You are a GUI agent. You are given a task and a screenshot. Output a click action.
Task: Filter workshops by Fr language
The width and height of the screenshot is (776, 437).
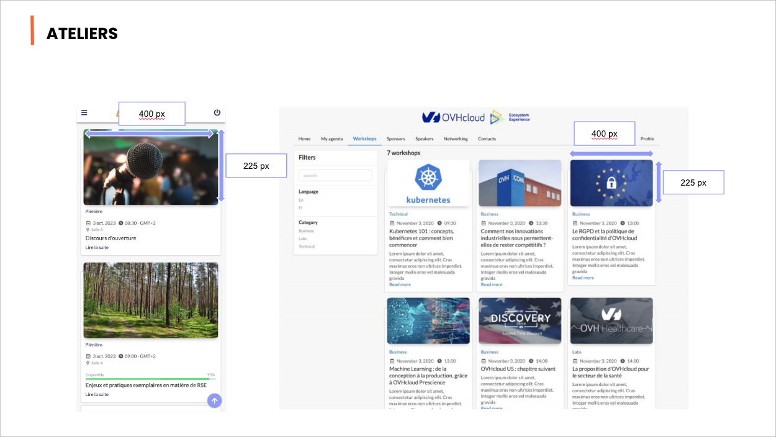point(300,207)
